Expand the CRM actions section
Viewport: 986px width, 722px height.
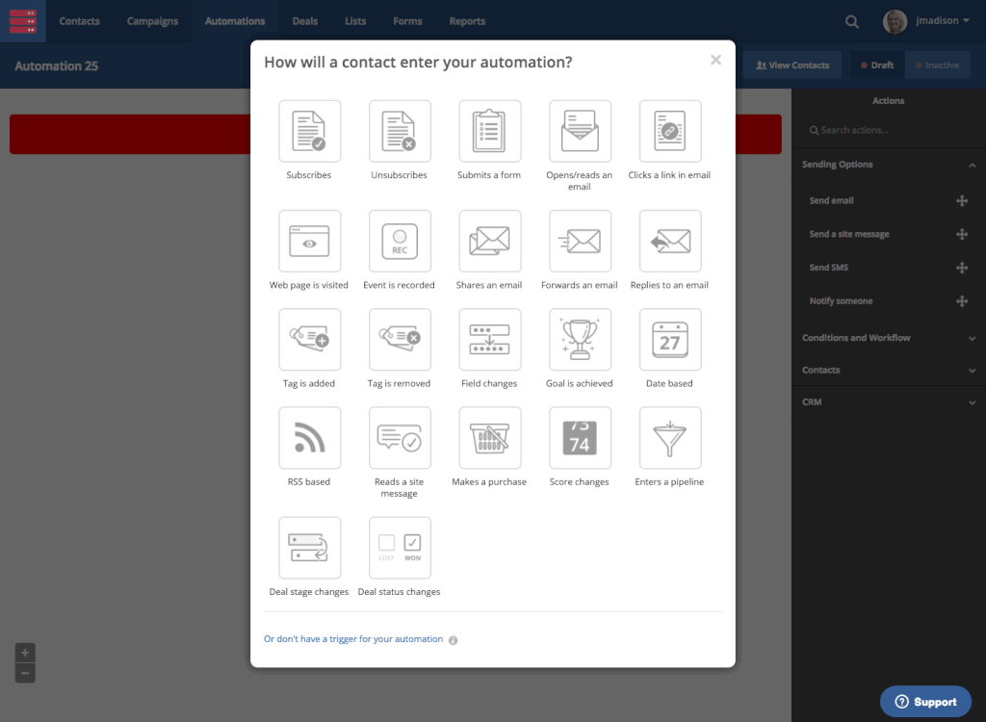(972, 401)
